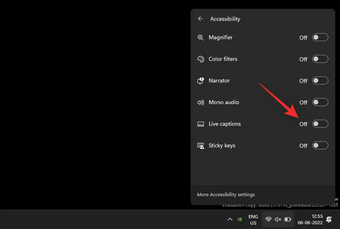Turn on Sticky keys switch
340x229 pixels.
pyautogui.click(x=320, y=145)
